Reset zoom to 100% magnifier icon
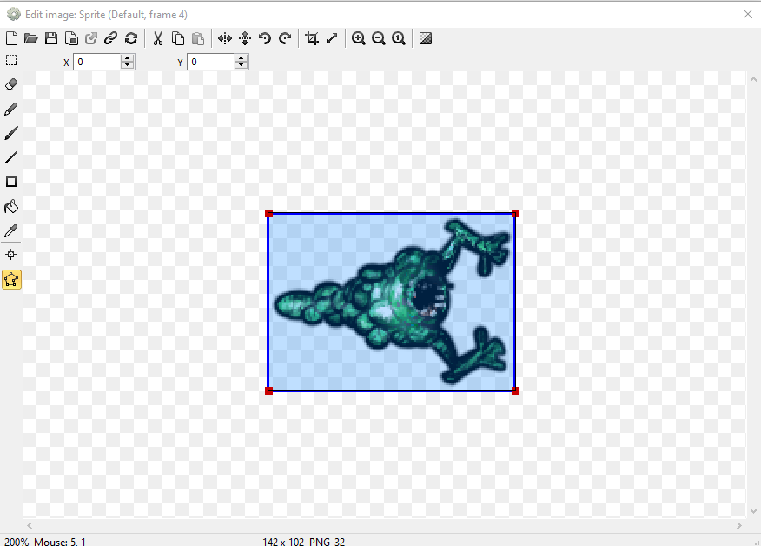The width and height of the screenshot is (761, 546). click(x=399, y=38)
